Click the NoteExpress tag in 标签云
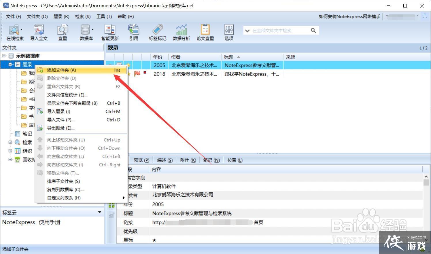Image resolution: width=431 pixels, height=254 pixels. point(19,222)
